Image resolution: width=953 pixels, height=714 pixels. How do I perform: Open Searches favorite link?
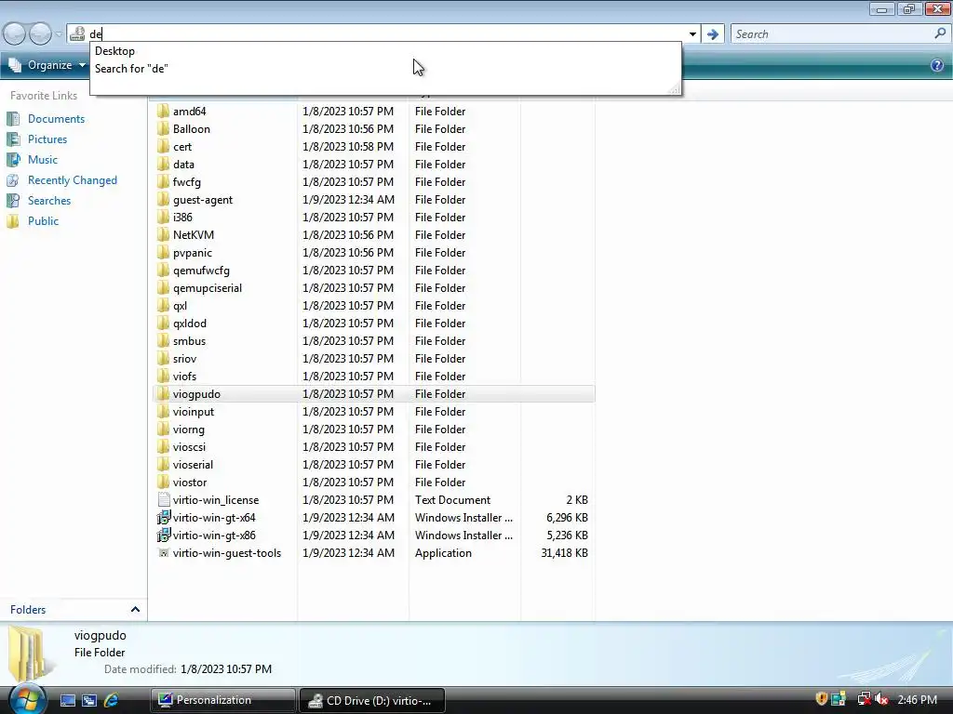pos(49,201)
